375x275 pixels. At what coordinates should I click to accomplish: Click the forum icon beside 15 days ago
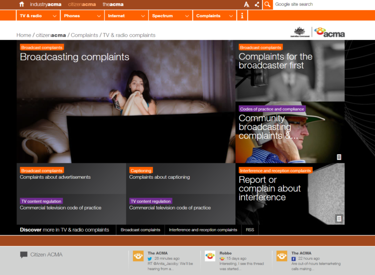pos(222,258)
